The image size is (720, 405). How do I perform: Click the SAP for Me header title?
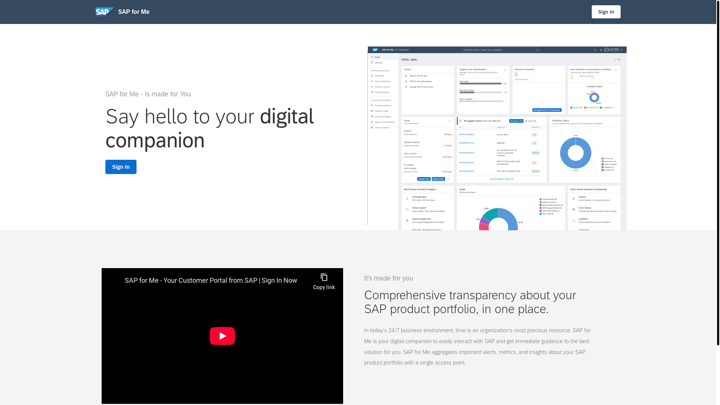click(133, 12)
